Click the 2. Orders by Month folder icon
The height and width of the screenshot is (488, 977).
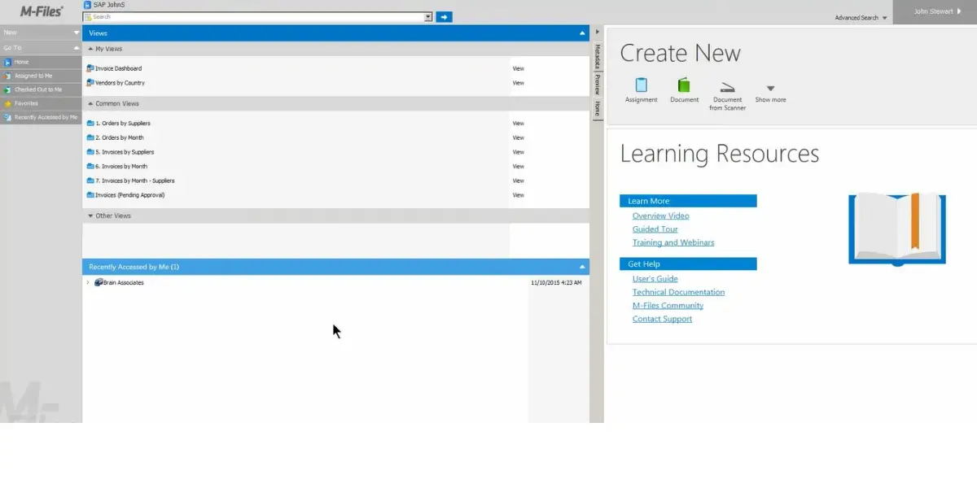click(x=90, y=137)
